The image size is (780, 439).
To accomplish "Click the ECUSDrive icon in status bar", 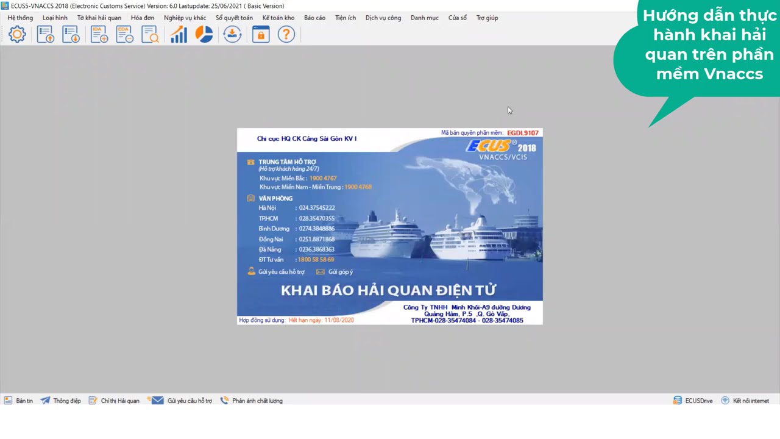I will (x=677, y=401).
